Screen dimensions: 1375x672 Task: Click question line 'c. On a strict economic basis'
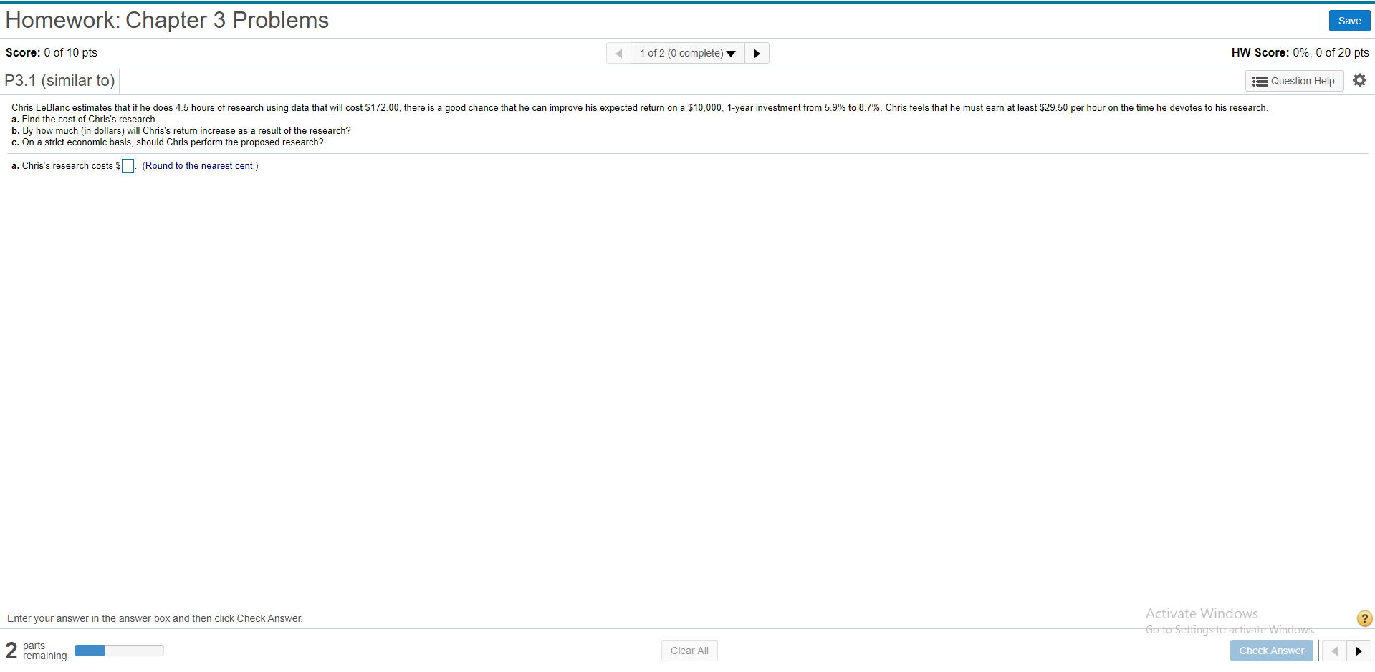[168, 142]
